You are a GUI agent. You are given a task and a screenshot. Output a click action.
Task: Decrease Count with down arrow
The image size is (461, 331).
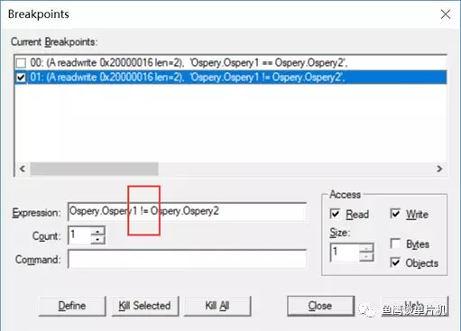97,239
